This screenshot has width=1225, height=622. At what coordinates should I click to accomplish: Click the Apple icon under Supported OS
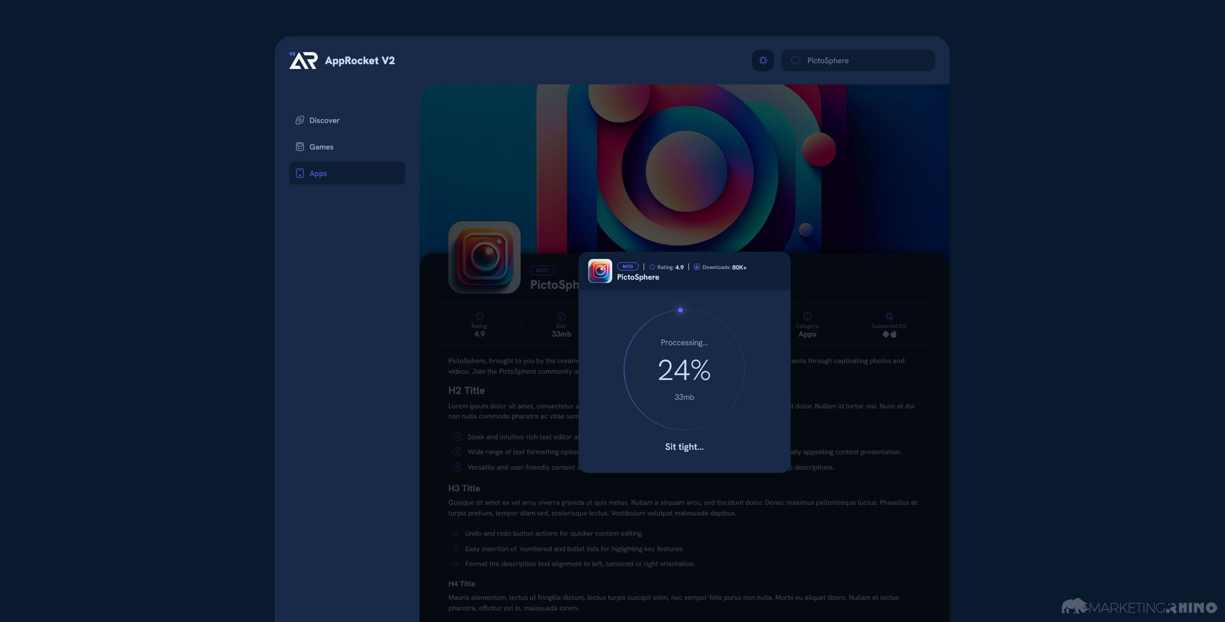click(894, 333)
